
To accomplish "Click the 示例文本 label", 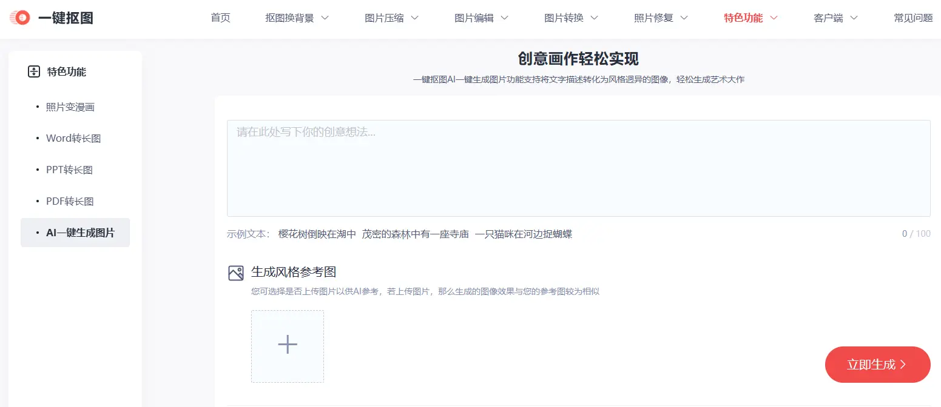I will 249,234.
